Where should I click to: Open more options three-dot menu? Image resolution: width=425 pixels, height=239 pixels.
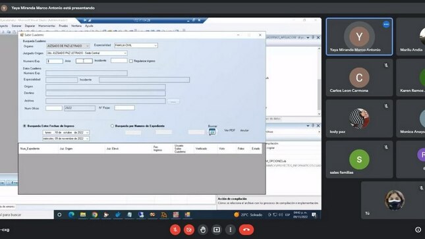231,230
